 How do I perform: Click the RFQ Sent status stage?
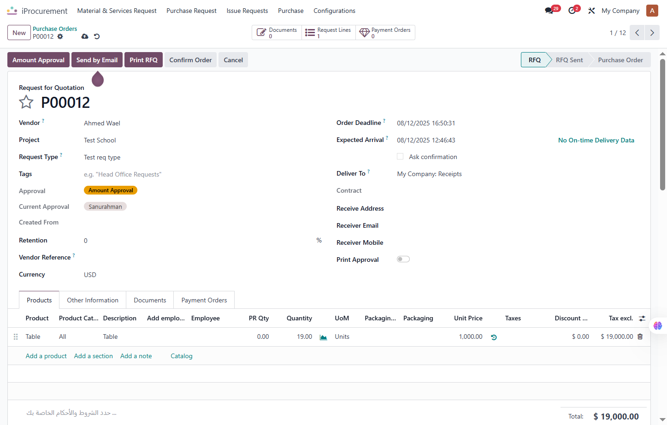(569, 60)
